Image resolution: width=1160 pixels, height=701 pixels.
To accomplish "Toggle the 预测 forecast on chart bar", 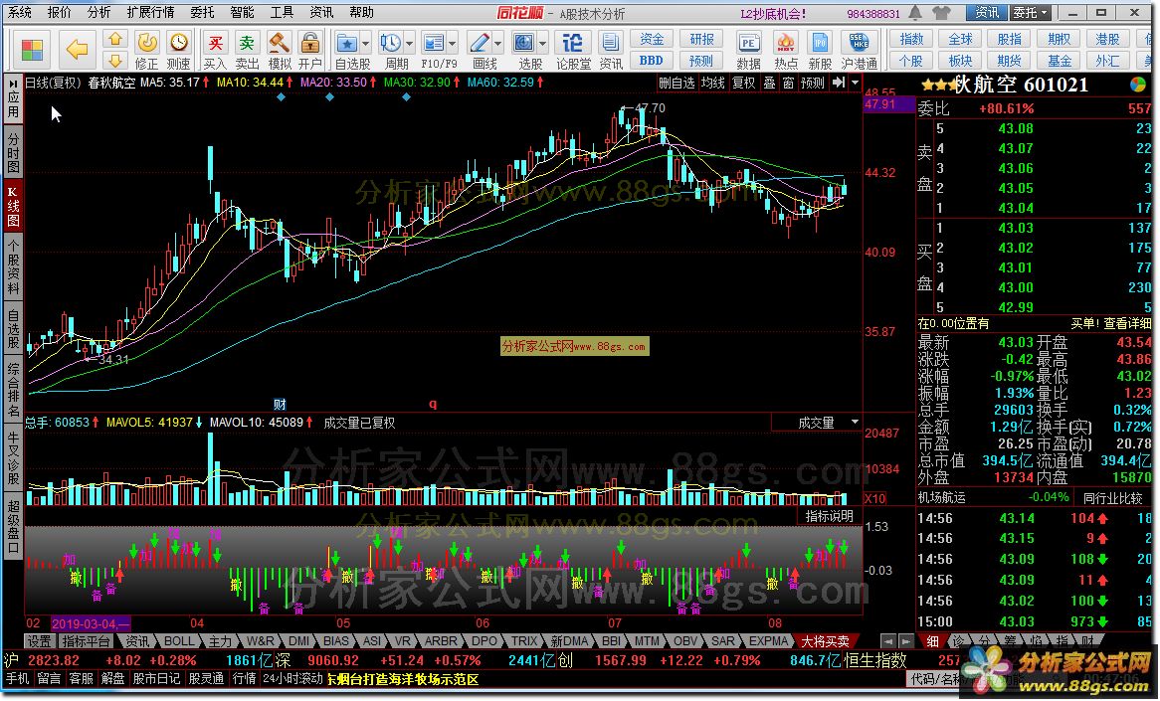I will pyautogui.click(x=812, y=83).
